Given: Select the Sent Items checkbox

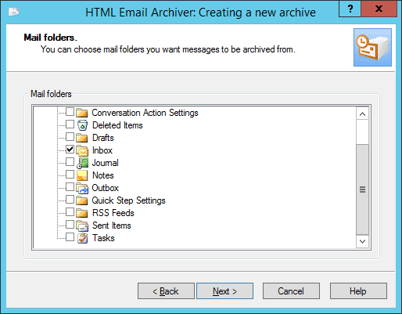Looking at the screenshot, I should [x=70, y=225].
